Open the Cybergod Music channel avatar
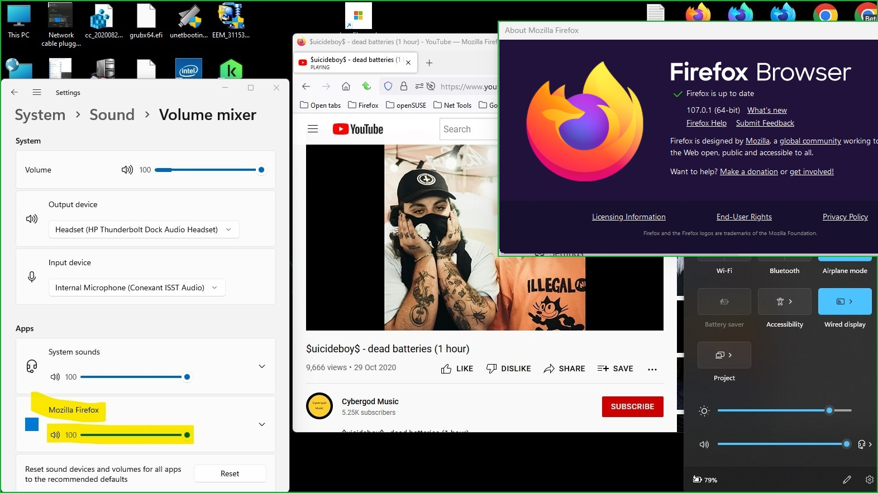The height and width of the screenshot is (493, 878). tap(319, 406)
